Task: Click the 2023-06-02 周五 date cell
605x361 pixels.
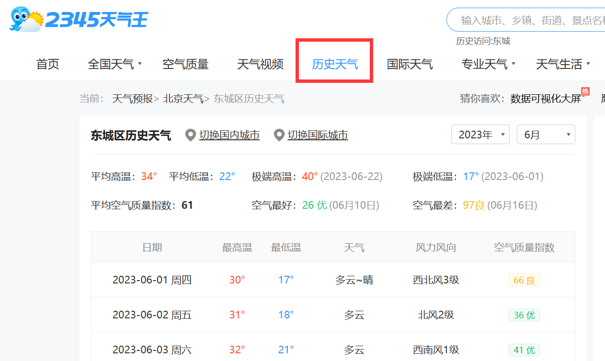Action: 152,315
